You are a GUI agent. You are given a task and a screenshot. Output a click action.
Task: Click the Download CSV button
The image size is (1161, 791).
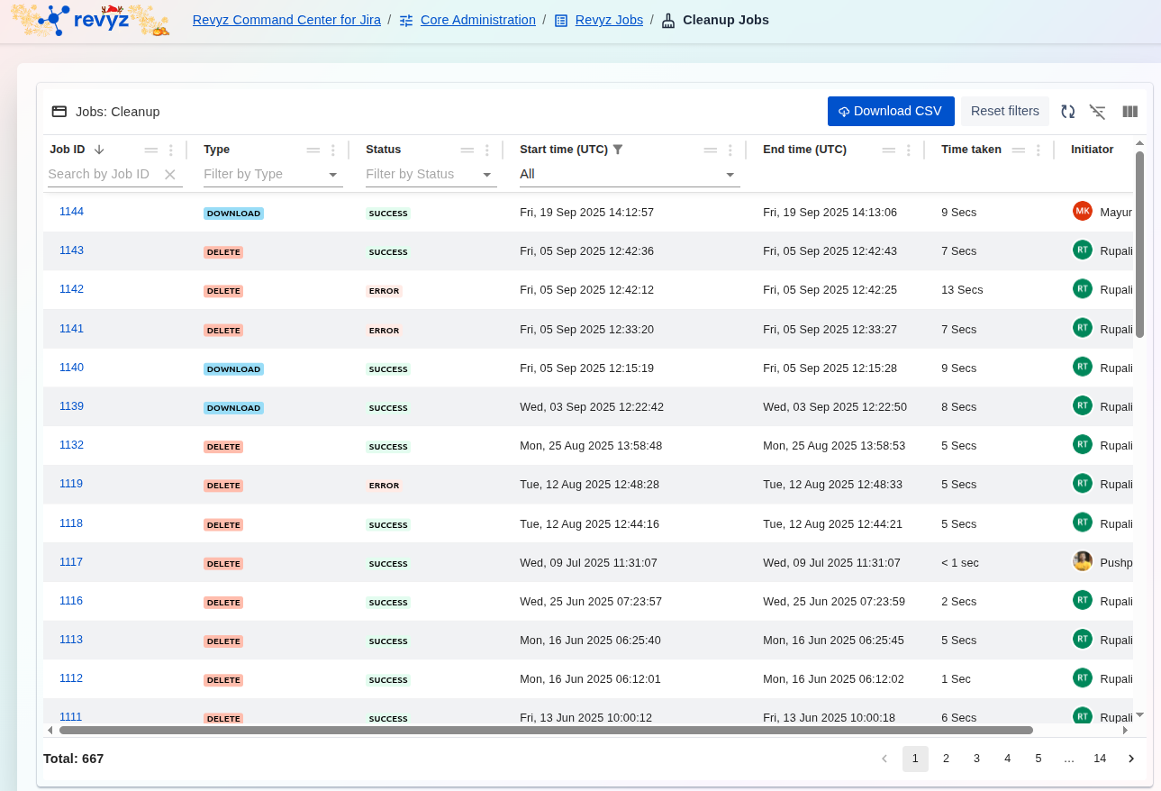tap(890, 112)
